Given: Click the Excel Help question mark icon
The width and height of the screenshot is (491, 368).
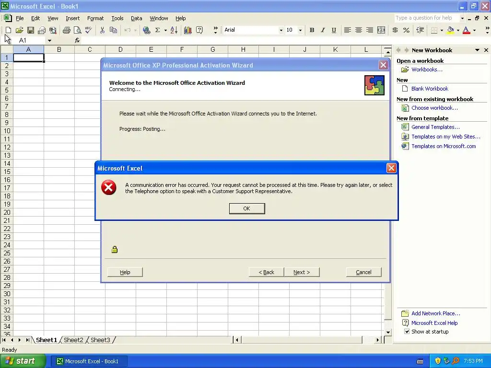Looking at the screenshot, I should coord(199,30).
